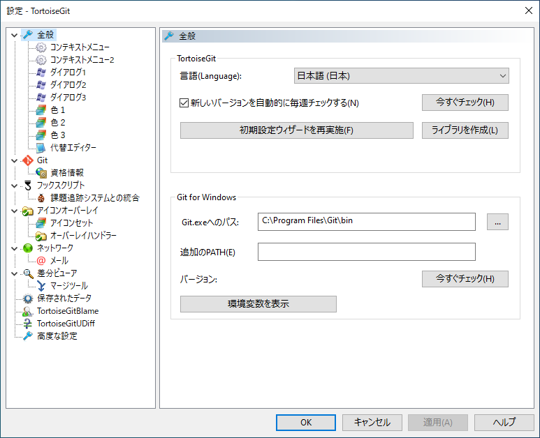The image size is (540, 438).
Task: Click the 資格情報 globe icon
Action: click(x=41, y=173)
